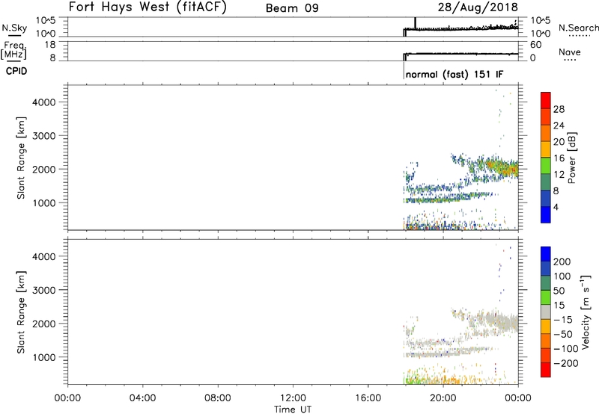The width and height of the screenshot is (599, 414).
Task: Pick the red top of power colorbar
Action: 546,100
